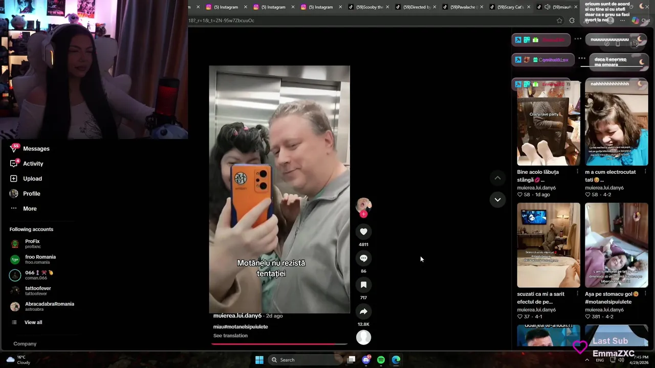Screen dimensions: 655x368
Task: Seek using the pink video progress bar
Action: point(279,344)
